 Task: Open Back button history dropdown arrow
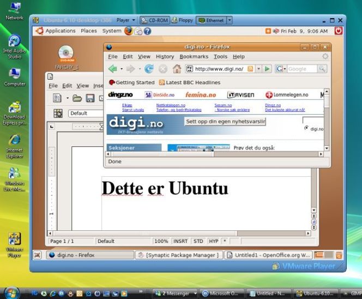(x=122, y=69)
